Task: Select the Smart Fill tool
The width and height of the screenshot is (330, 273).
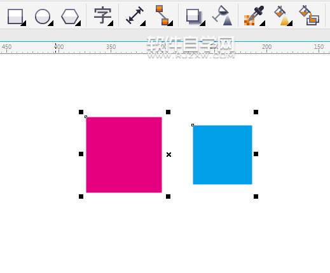Action: (309, 15)
